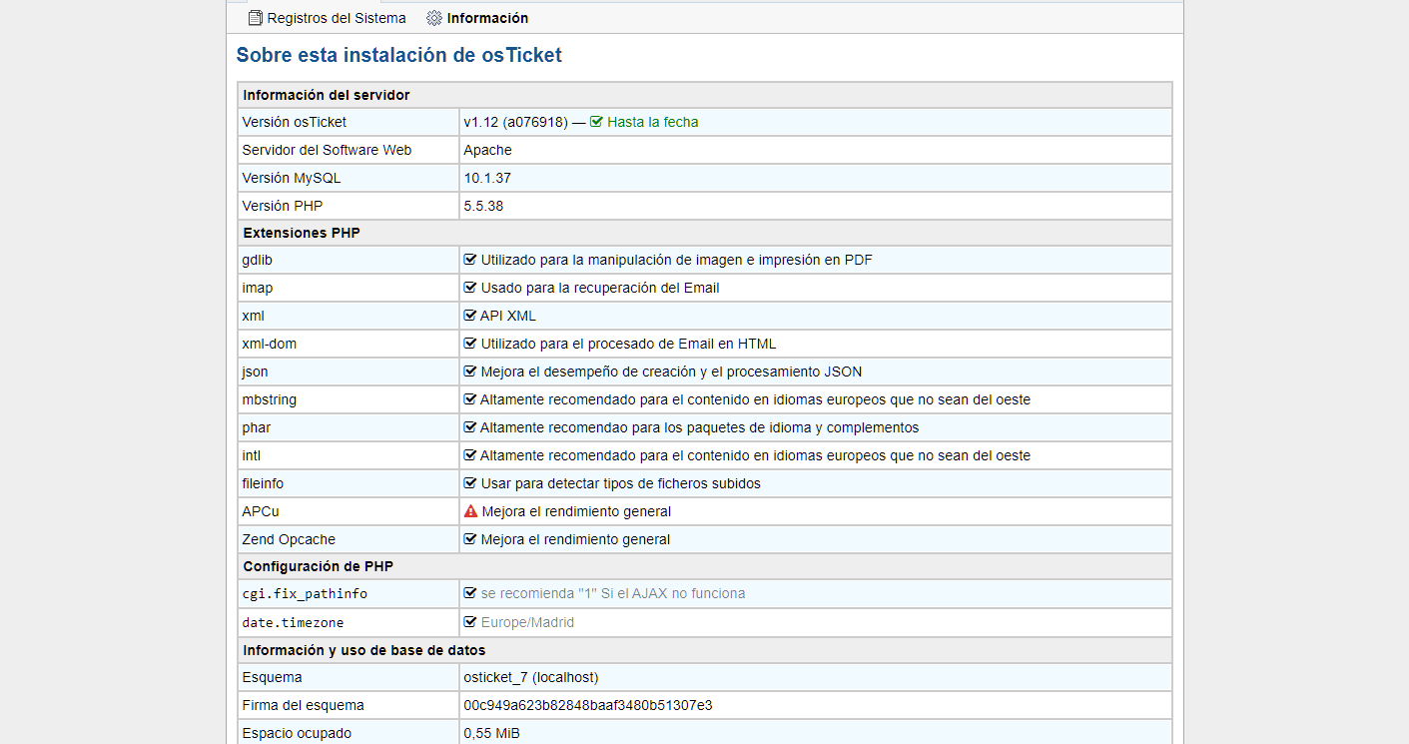Click the Hasta la fecha status text
This screenshot has width=1409, height=744.
pyautogui.click(x=653, y=122)
